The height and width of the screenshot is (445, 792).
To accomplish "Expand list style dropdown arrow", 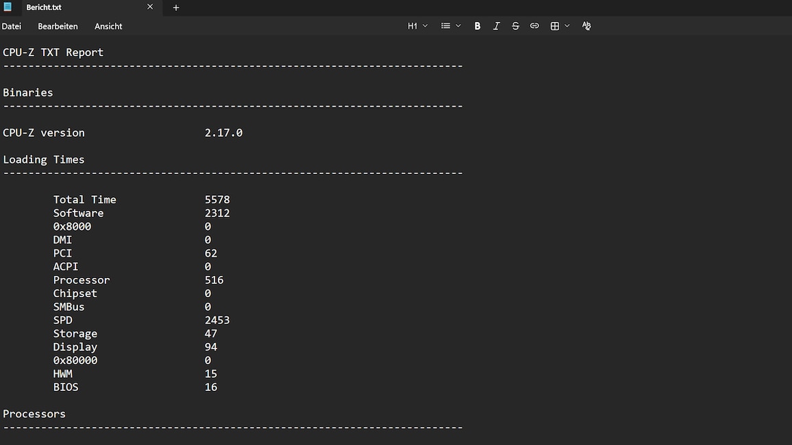I will point(458,26).
